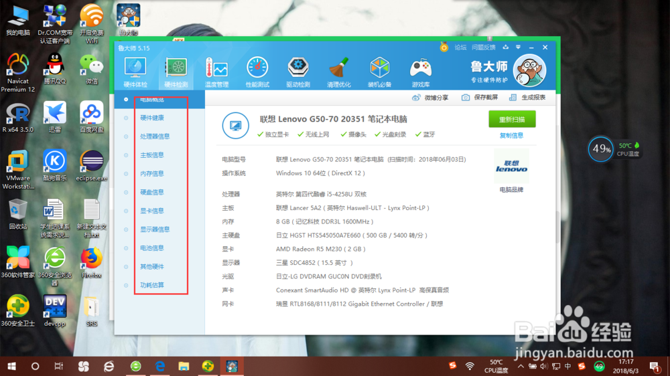Viewport: 670px width, 376px height.
Task: Open Navicat Premium 12 desktop icon
Action: pyautogui.click(x=18, y=72)
